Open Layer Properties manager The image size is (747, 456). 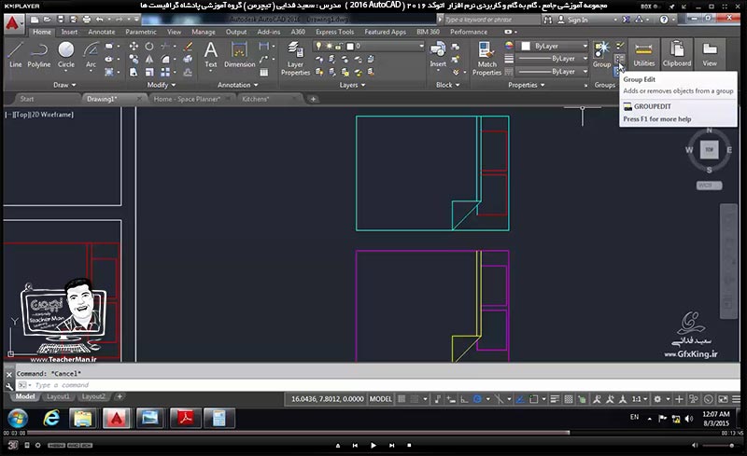point(295,59)
